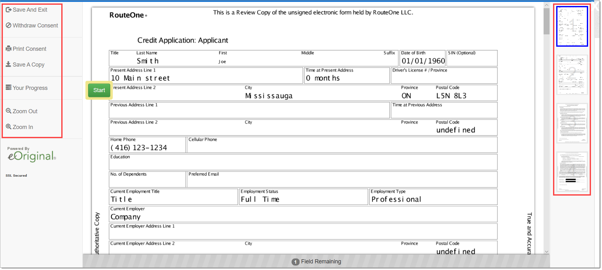Image resolution: width=602 pixels, height=270 pixels.
Task: Click the Employment Status field
Action: pos(304,197)
